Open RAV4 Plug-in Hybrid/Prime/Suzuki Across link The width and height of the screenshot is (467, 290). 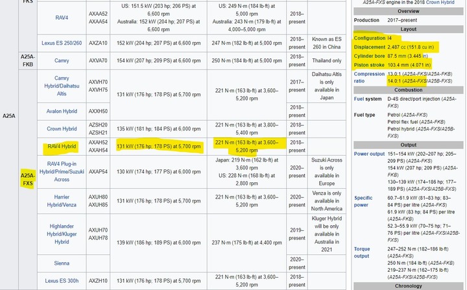[62, 172]
